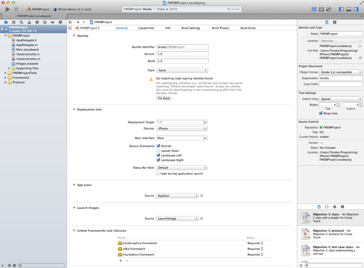Open the Issue navigator warning icon
Image resolution: width=364 pixels, height=268 pixels.
pos(29,22)
